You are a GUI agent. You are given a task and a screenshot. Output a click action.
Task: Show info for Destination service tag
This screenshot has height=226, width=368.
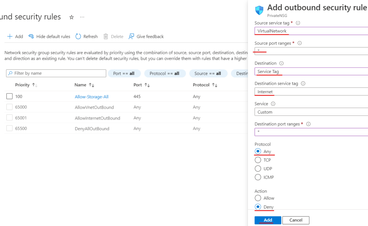tap(303, 83)
